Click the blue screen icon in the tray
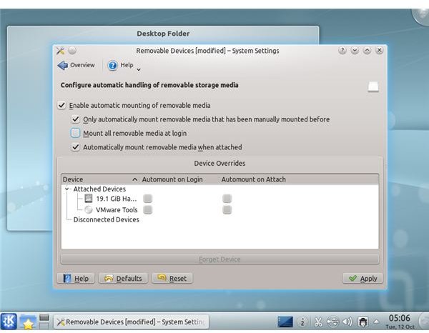 tap(285, 322)
